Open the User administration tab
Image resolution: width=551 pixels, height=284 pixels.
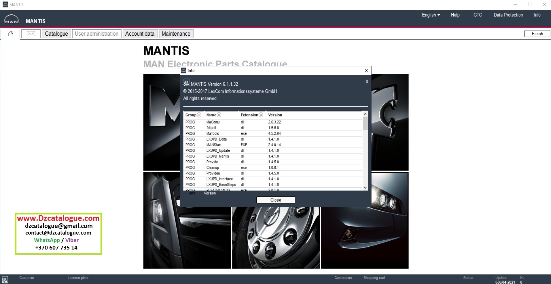point(96,34)
